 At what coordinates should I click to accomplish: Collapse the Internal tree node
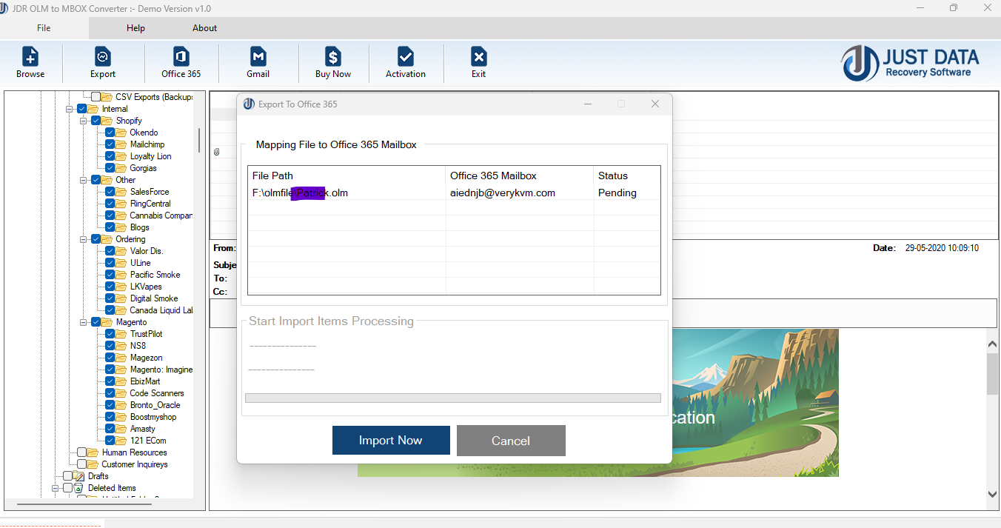pos(70,109)
